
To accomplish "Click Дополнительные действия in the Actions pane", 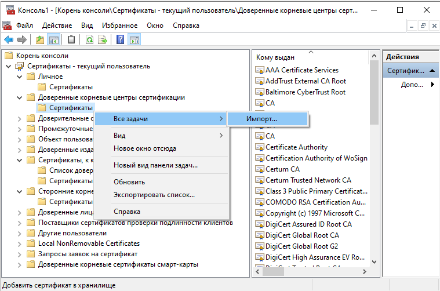I will point(412,85).
